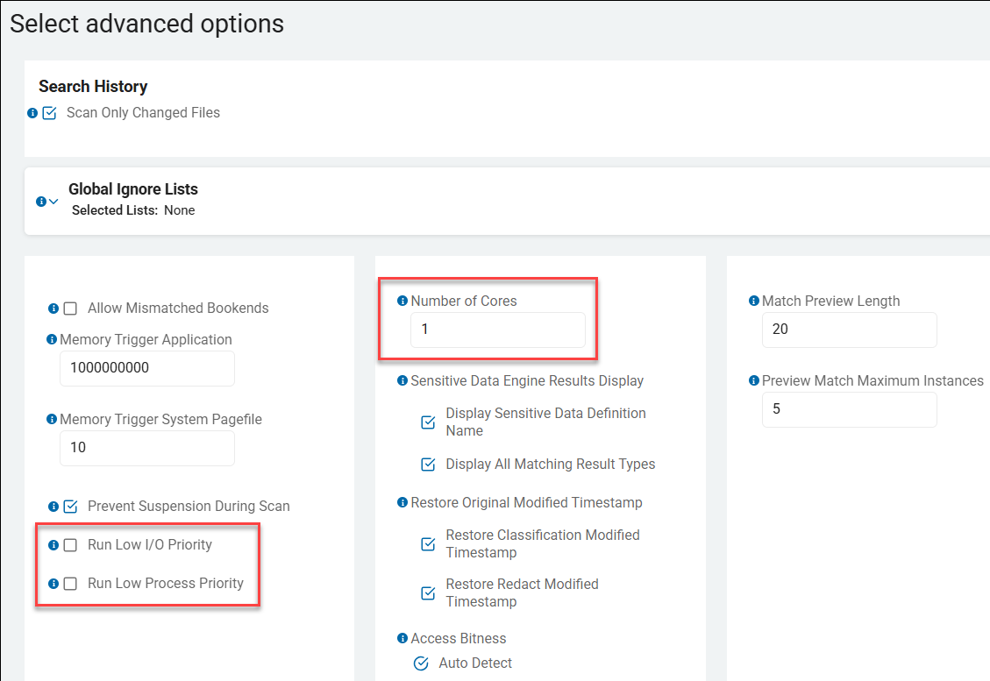The width and height of the screenshot is (990, 681).
Task: Select Auto Detect under Access Bitness
Action: (x=421, y=663)
